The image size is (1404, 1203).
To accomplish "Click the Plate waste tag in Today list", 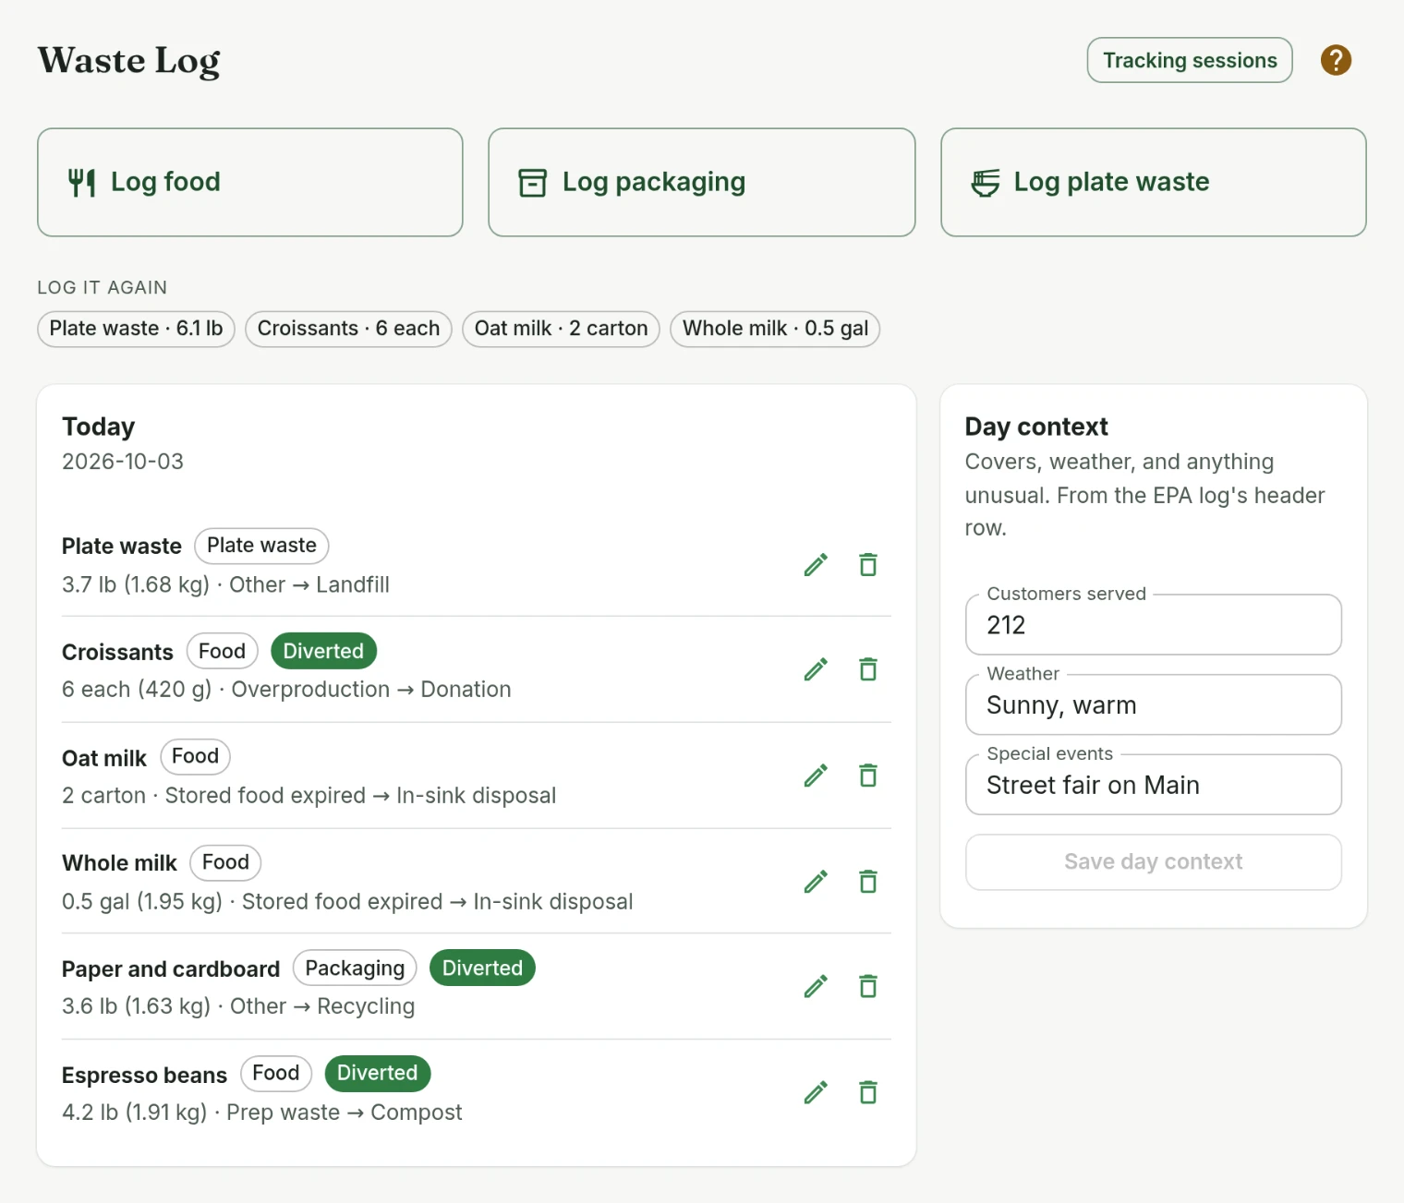I will (x=261, y=546).
